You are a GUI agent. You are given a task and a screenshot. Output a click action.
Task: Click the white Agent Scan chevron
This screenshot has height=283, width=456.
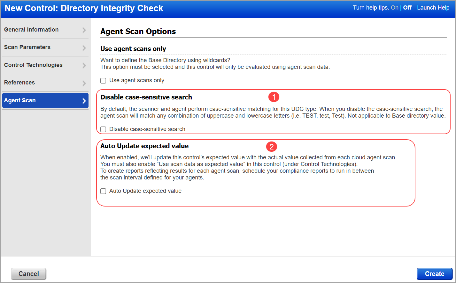pyautogui.click(x=84, y=101)
